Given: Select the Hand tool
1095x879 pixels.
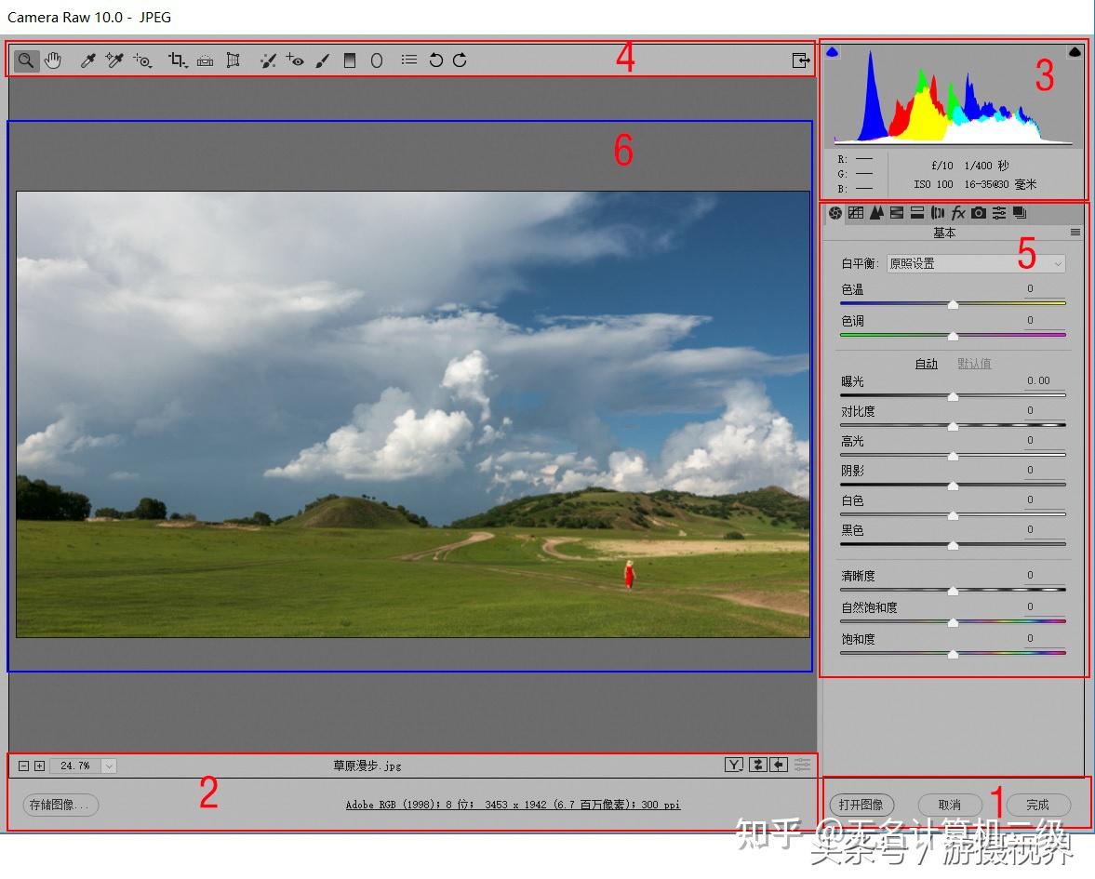Looking at the screenshot, I should coord(53,60).
